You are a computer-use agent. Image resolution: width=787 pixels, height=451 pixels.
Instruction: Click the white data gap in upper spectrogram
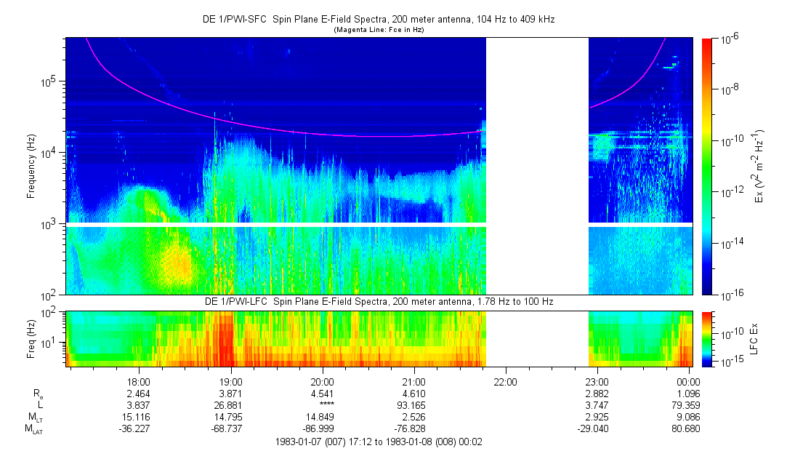536,166
